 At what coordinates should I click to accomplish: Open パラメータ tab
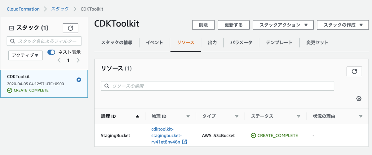point(241,43)
